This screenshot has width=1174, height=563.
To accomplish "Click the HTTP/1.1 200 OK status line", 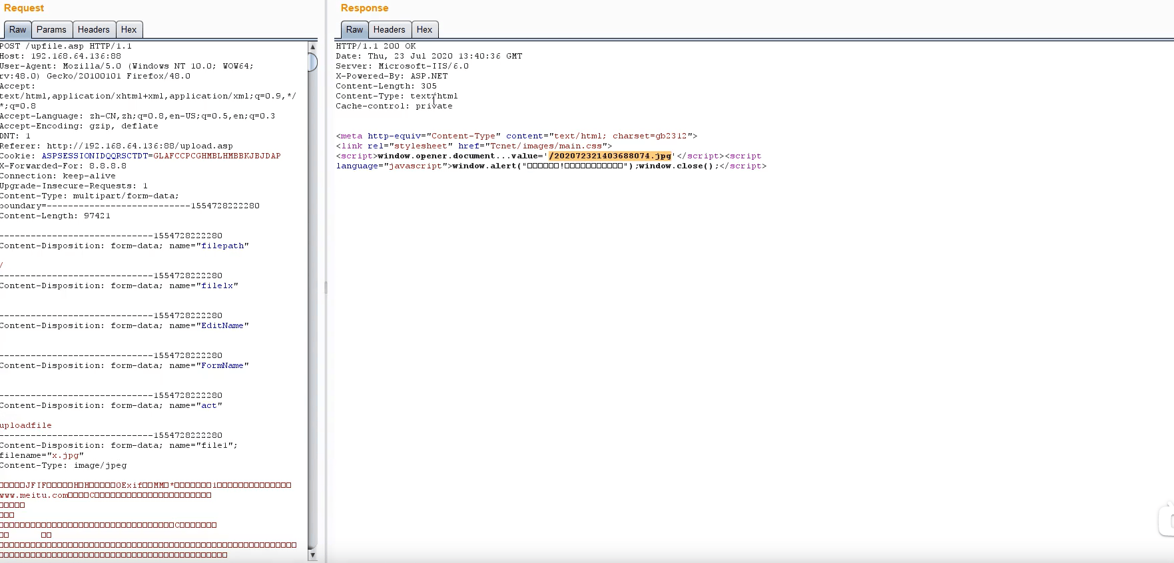I will 376,46.
